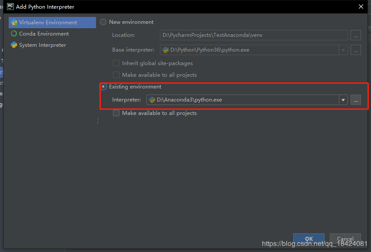Browse for the Location folder
This screenshot has height=252, width=371.
click(356, 35)
